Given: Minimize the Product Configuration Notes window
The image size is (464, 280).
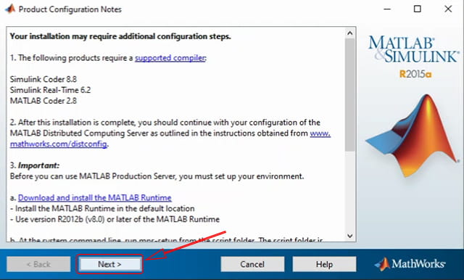Looking at the screenshot, I should (387, 9).
